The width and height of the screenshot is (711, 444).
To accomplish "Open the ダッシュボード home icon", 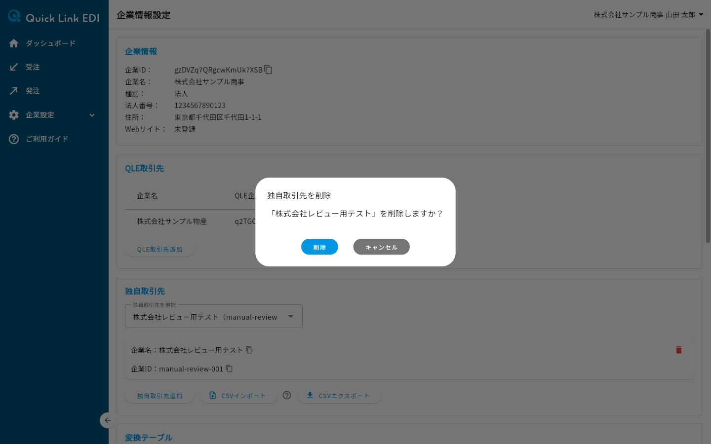I will [x=14, y=43].
